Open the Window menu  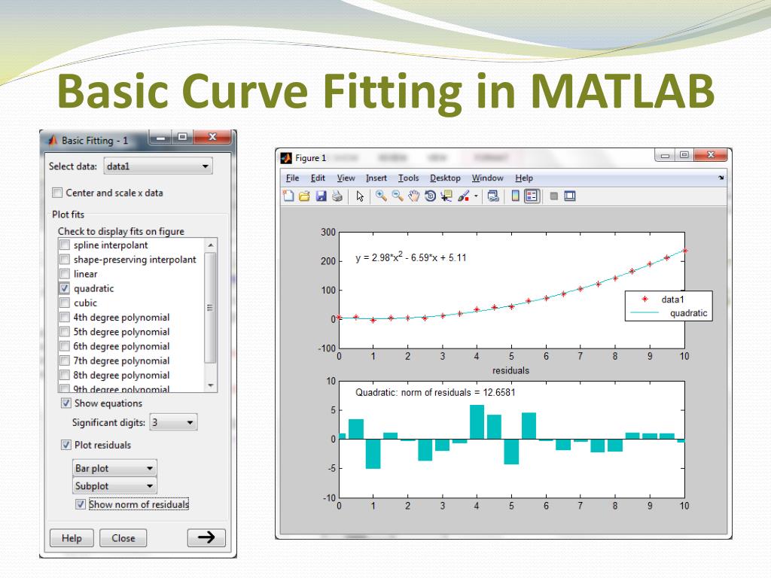[488, 178]
